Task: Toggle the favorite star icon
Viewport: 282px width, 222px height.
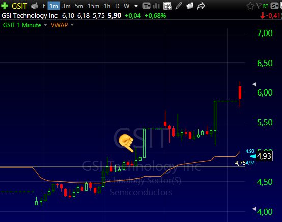Action: 250,6
